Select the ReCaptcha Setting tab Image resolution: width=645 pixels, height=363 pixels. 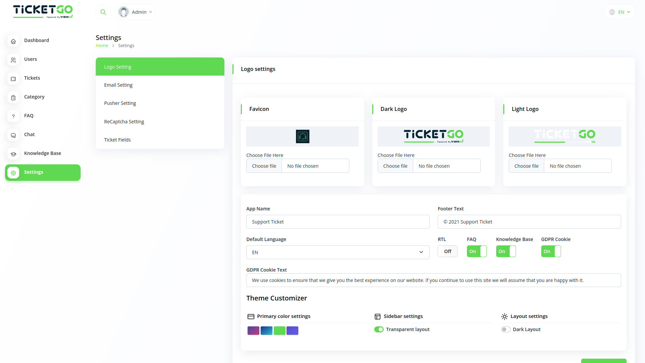tap(124, 122)
